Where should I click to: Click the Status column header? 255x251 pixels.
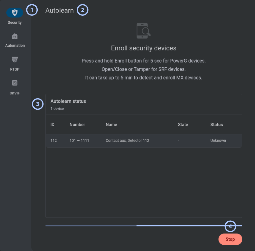pos(217,125)
